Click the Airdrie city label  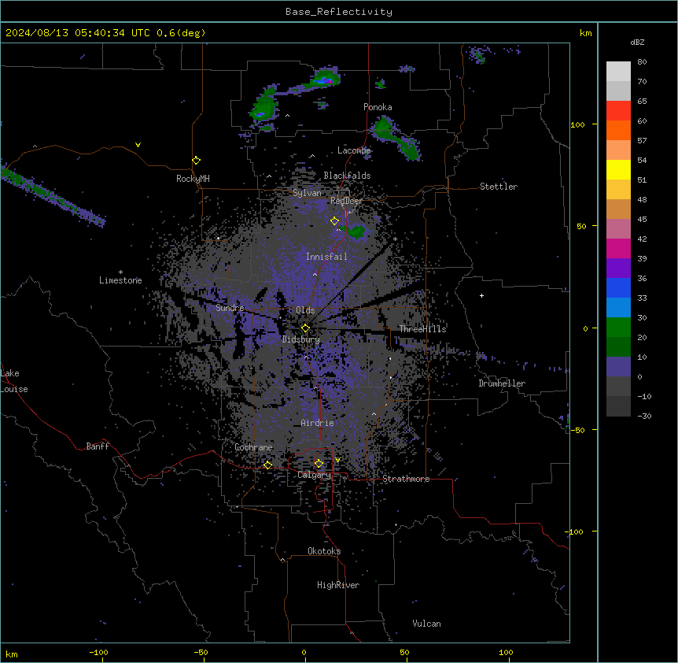[318, 423]
